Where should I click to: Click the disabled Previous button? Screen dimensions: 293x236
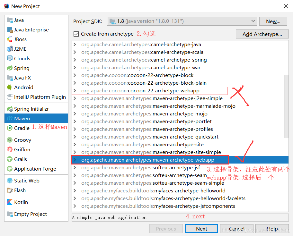166,229
